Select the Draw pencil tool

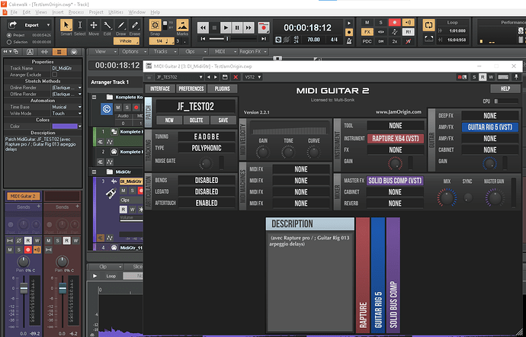[x=121, y=25]
